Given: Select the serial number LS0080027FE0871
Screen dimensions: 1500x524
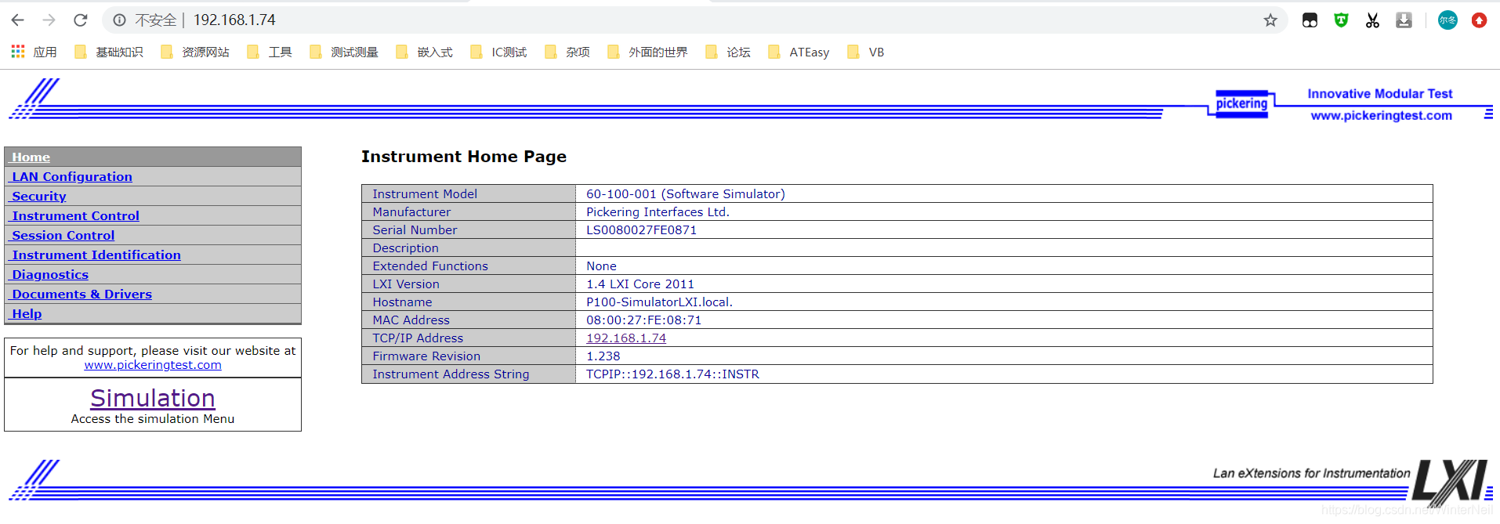Looking at the screenshot, I should [641, 230].
